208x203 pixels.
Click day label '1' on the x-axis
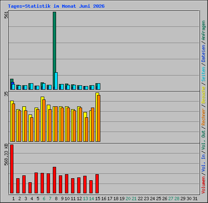point(13,199)
